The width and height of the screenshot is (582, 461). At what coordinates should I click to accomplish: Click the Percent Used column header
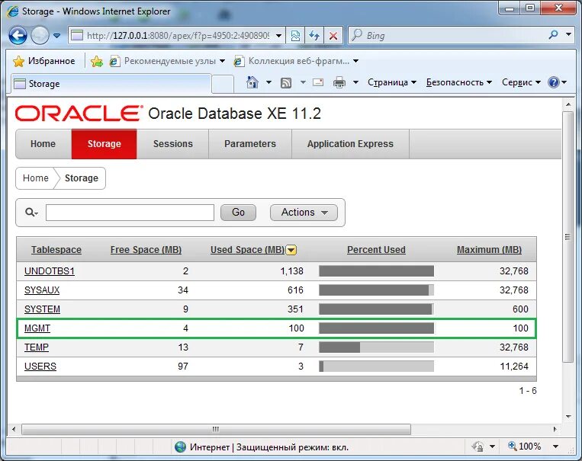(x=376, y=250)
